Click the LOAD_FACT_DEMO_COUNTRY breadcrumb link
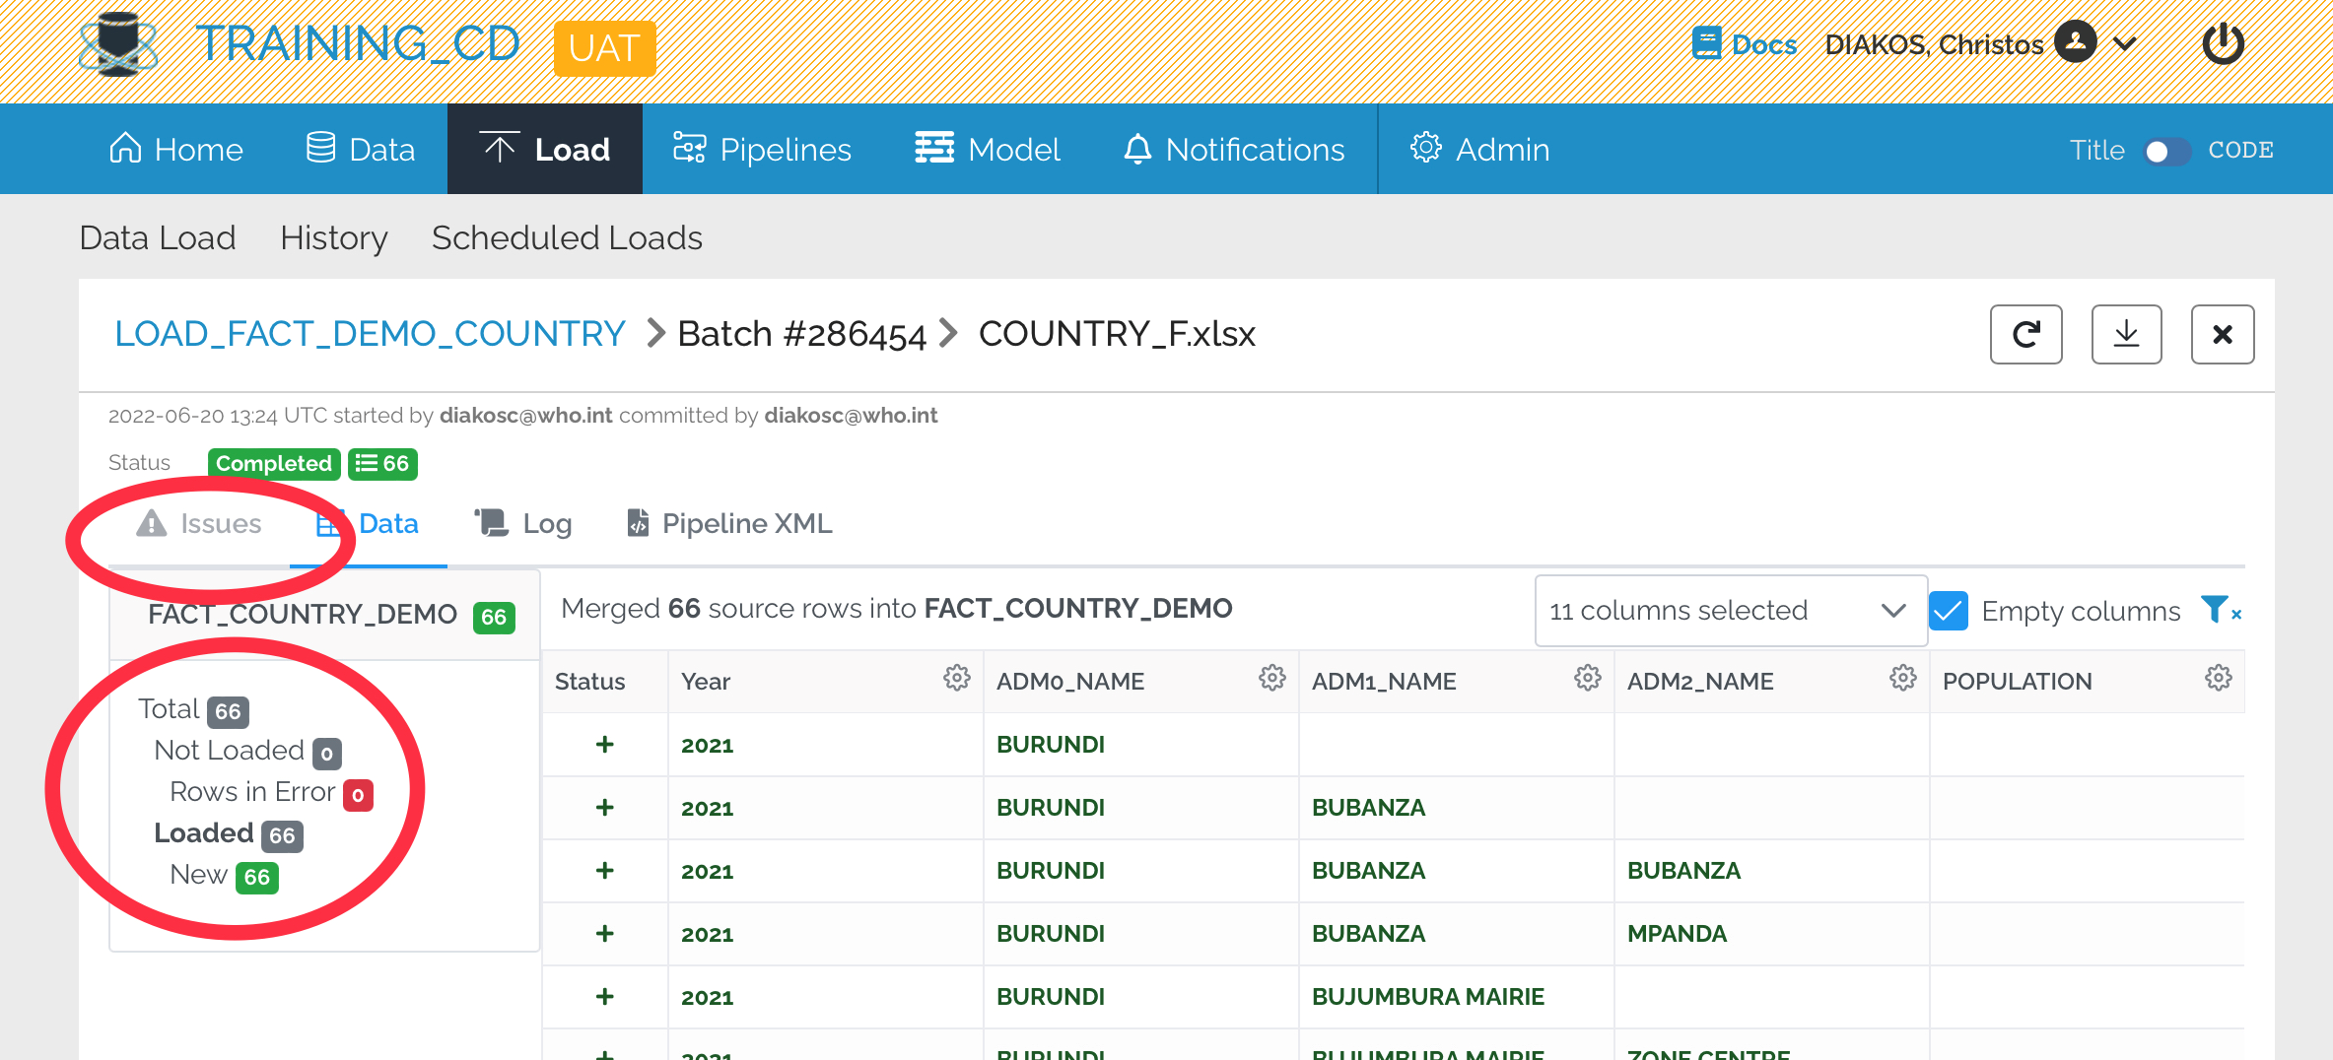The width and height of the screenshot is (2333, 1060). coord(370,334)
